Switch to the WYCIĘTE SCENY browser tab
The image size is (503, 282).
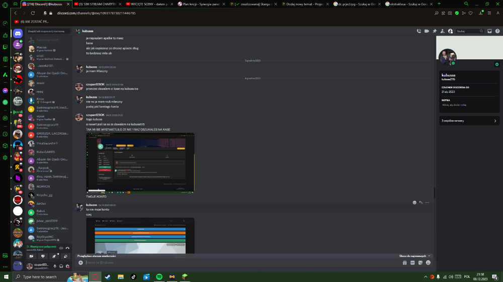(x=149, y=4)
